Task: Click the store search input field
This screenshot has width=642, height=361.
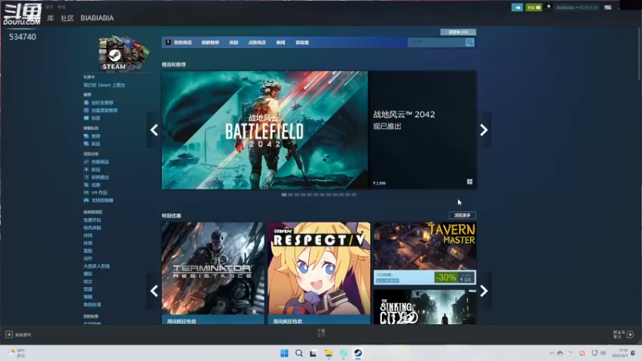Action: click(437, 43)
